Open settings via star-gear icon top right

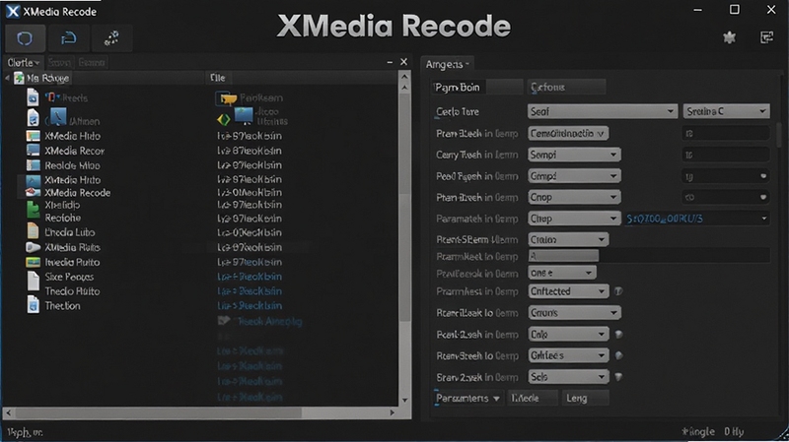point(729,37)
